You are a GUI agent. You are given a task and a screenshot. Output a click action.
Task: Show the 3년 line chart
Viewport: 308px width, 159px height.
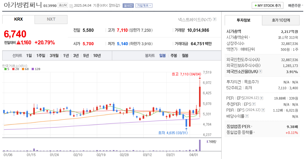76,56
